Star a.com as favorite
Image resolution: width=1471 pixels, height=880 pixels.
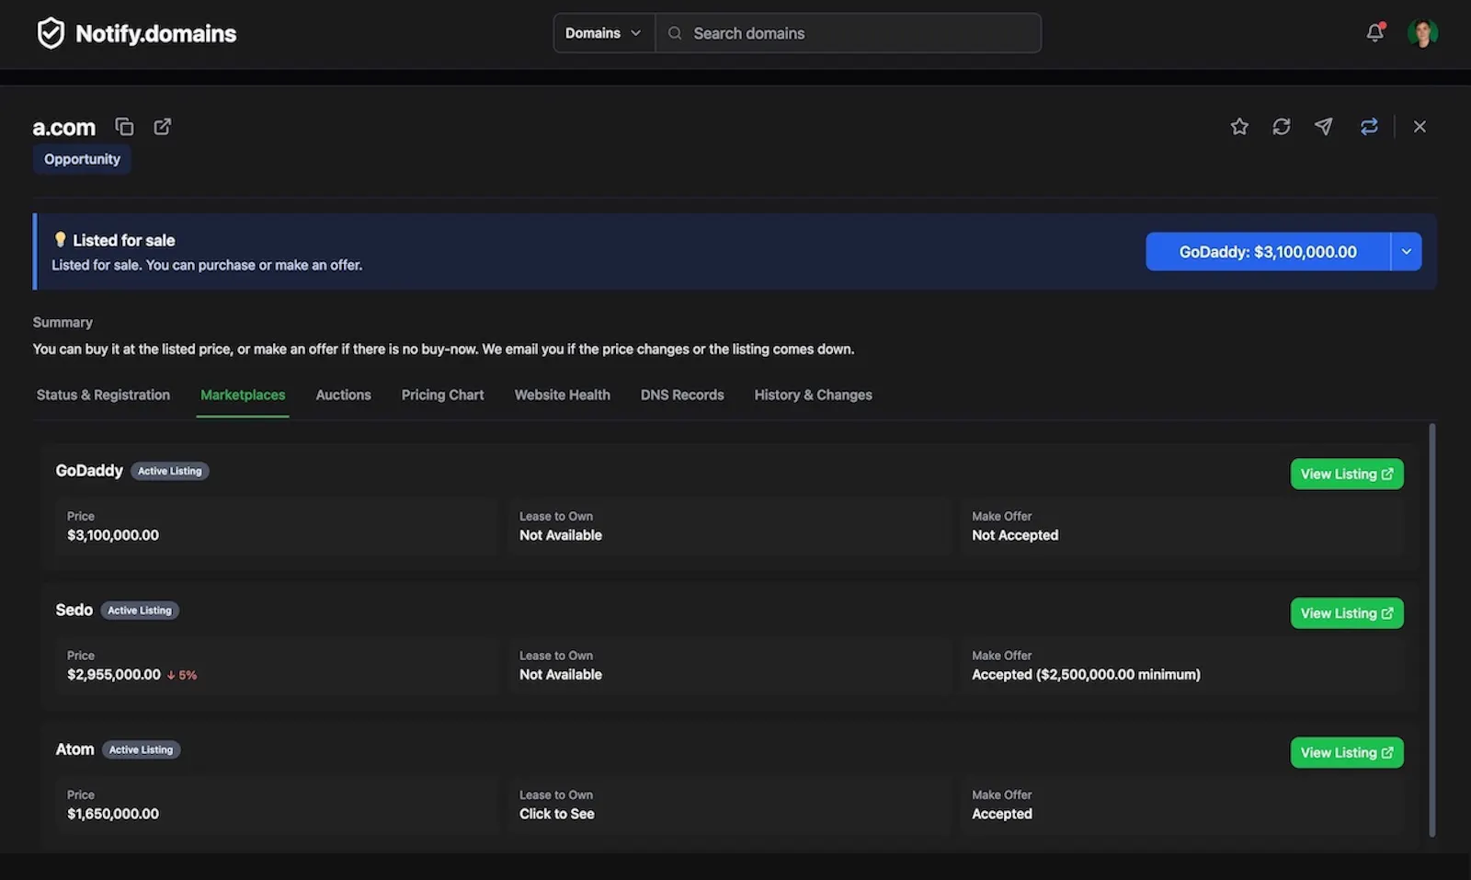pyautogui.click(x=1239, y=127)
